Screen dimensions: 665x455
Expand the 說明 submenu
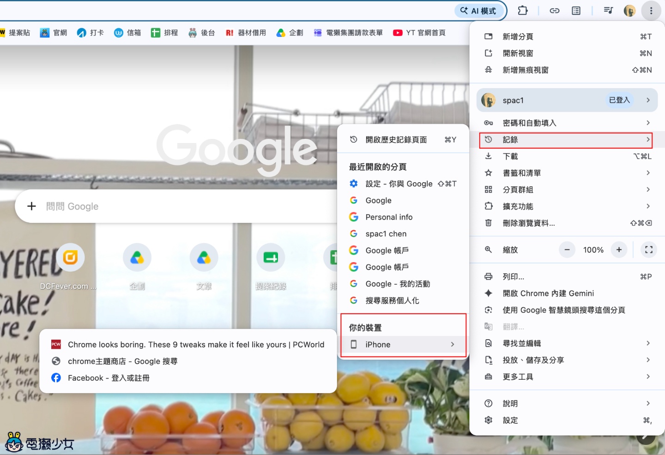coord(567,404)
